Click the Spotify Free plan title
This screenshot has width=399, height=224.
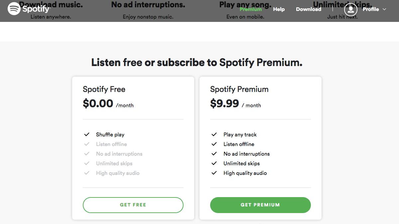coord(104,89)
